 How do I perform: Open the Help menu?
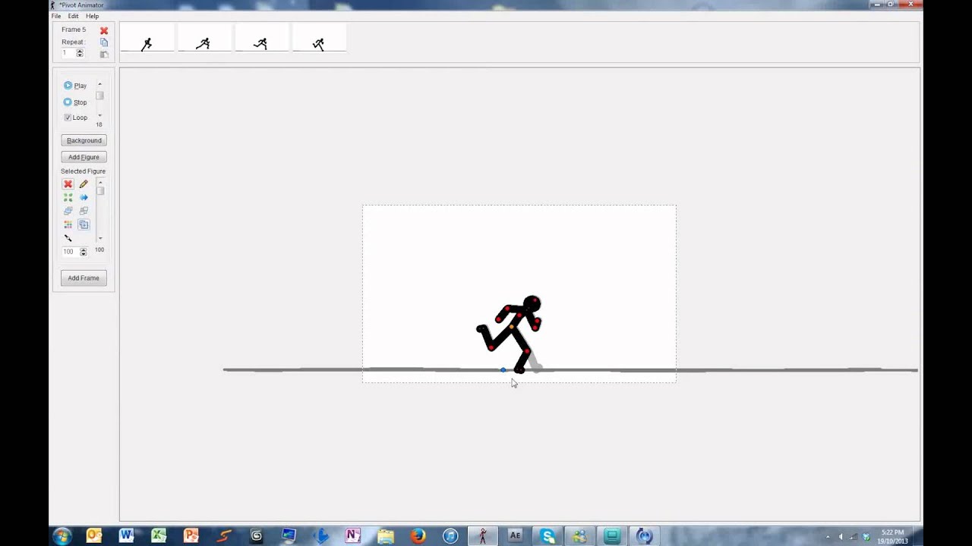point(92,16)
